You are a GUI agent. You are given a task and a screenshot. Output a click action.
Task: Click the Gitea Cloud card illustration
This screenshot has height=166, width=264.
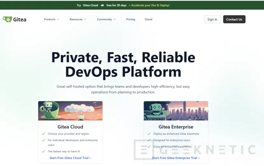(70, 111)
